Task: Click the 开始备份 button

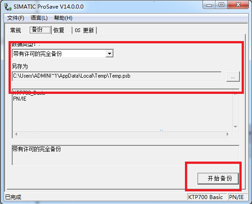Action: [218, 179]
